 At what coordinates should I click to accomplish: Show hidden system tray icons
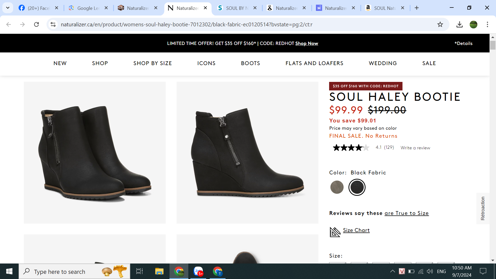coord(392,271)
